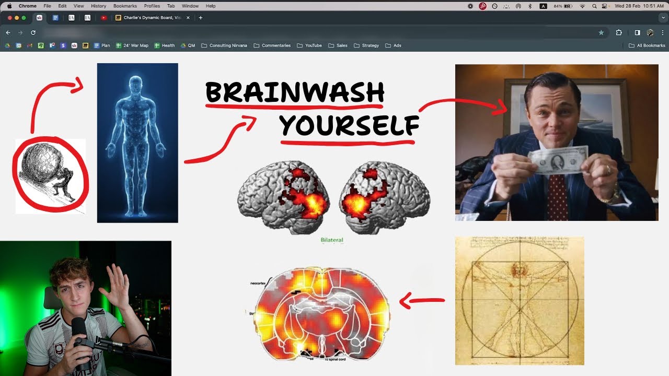Switch to the YouTube tab
Screen dimensions: 669x376
(x=103, y=18)
